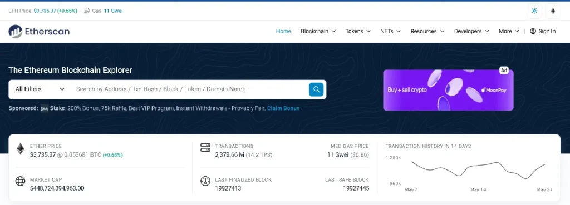Click the 11 Gwei gas link in top bar
Viewport: 570px width, 205px height.
point(114,11)
